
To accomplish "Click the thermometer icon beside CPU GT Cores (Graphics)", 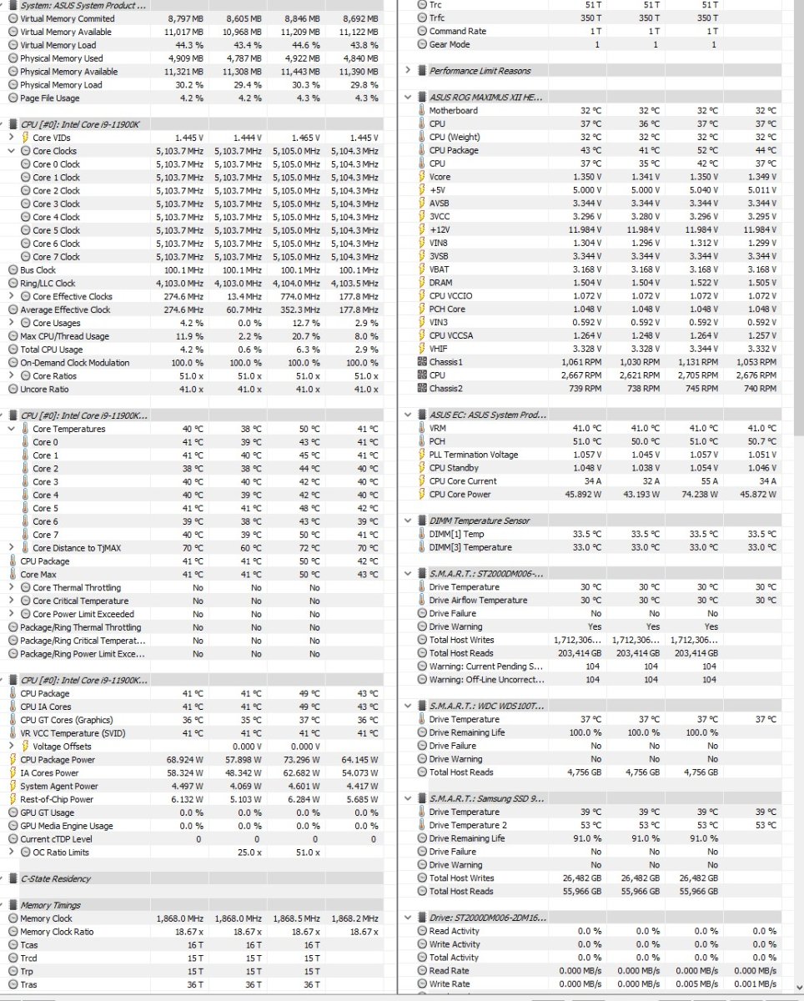I will (x=13, y=720).
